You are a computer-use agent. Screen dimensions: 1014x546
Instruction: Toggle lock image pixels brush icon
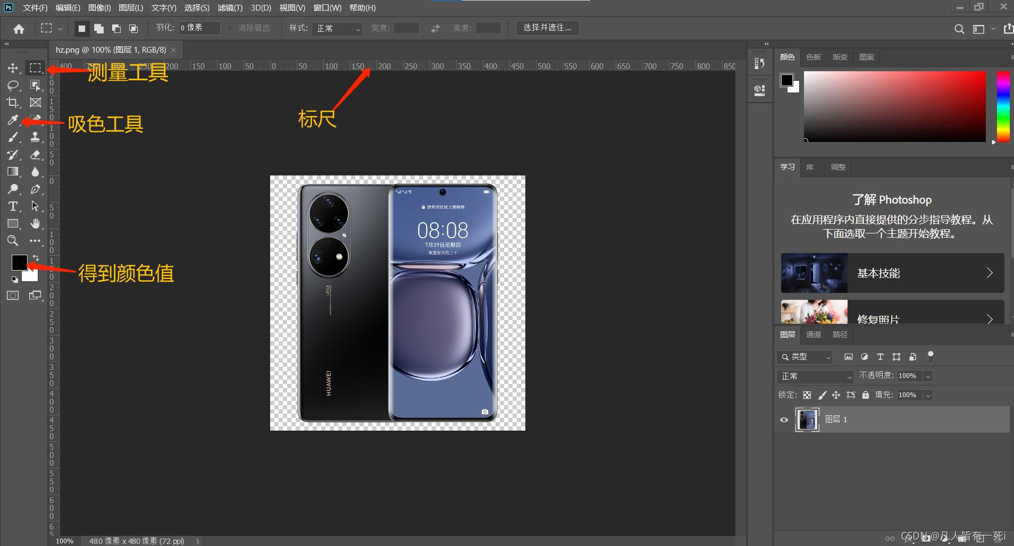(822, 395)
